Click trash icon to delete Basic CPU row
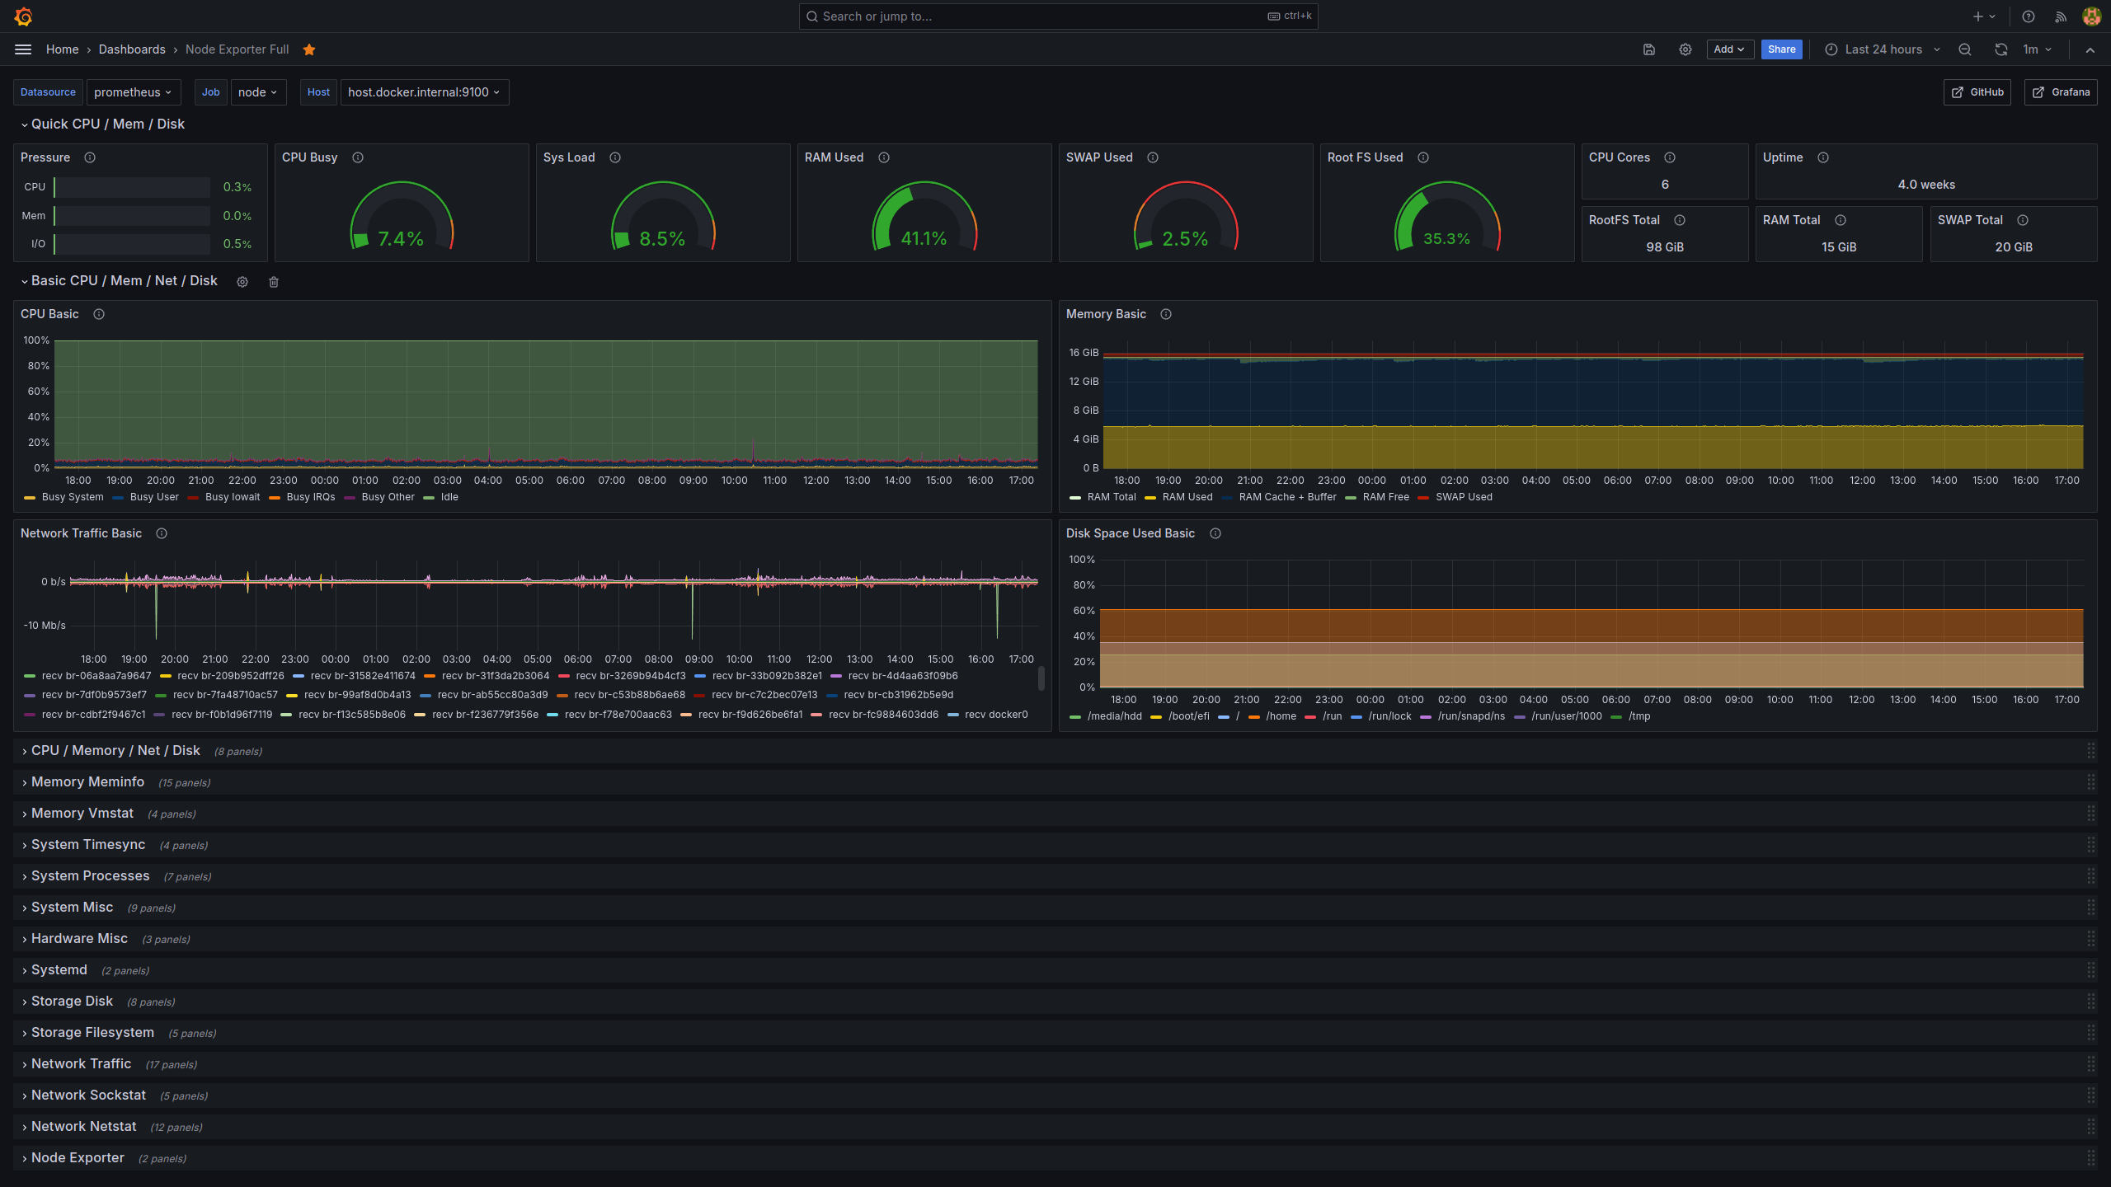This screenshot has height=1187, width=2111. tap(274, 282)
